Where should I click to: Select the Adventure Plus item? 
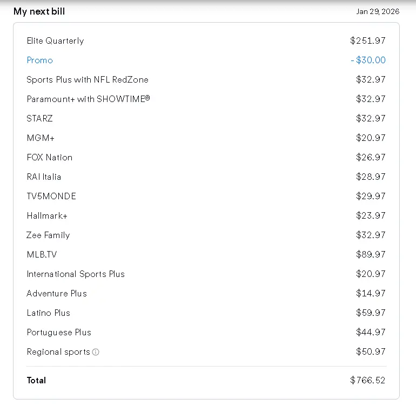coord(57,293)
